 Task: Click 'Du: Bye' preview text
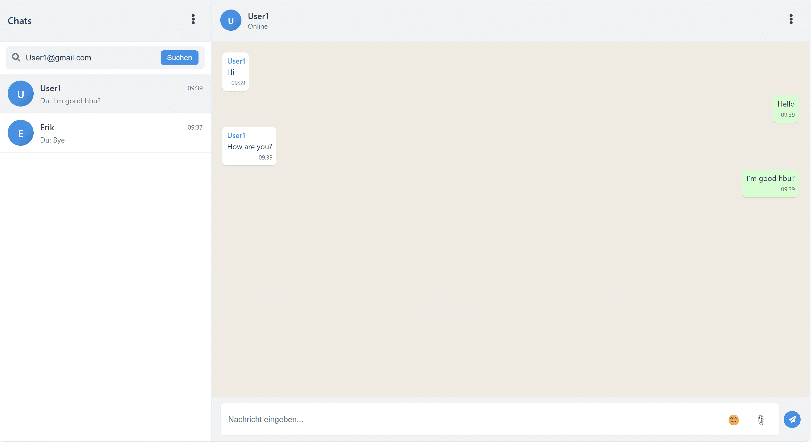pos(52,140)
